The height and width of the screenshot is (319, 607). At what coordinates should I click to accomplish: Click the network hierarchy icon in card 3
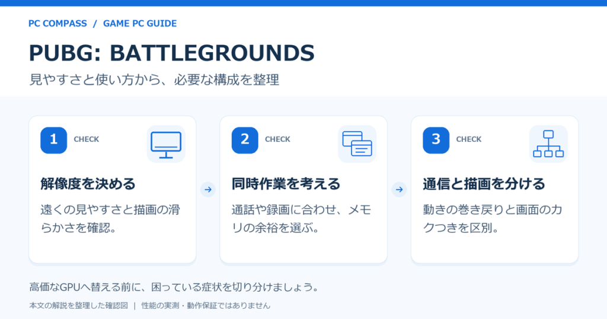[548, 144]
